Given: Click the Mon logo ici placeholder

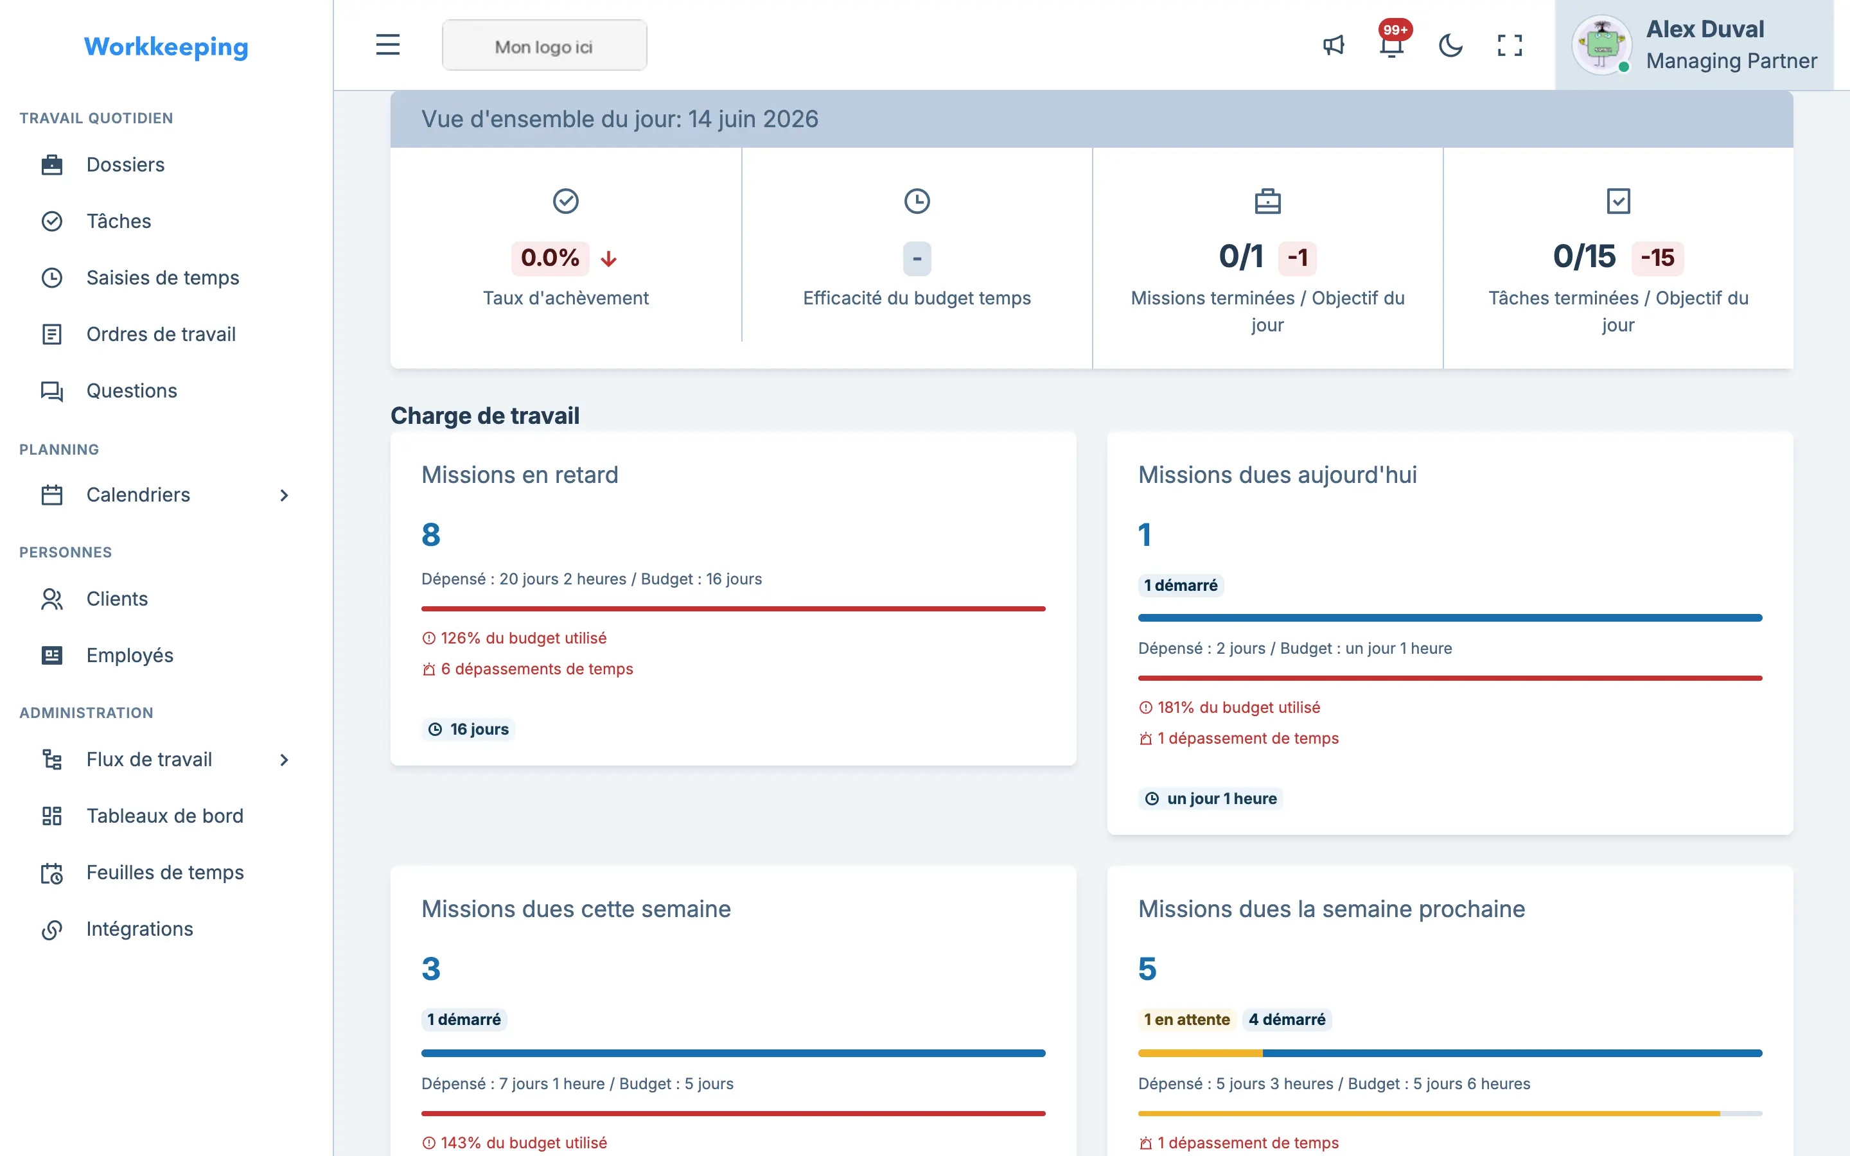Looking at the screenshot, I should [x=544, y=46].
